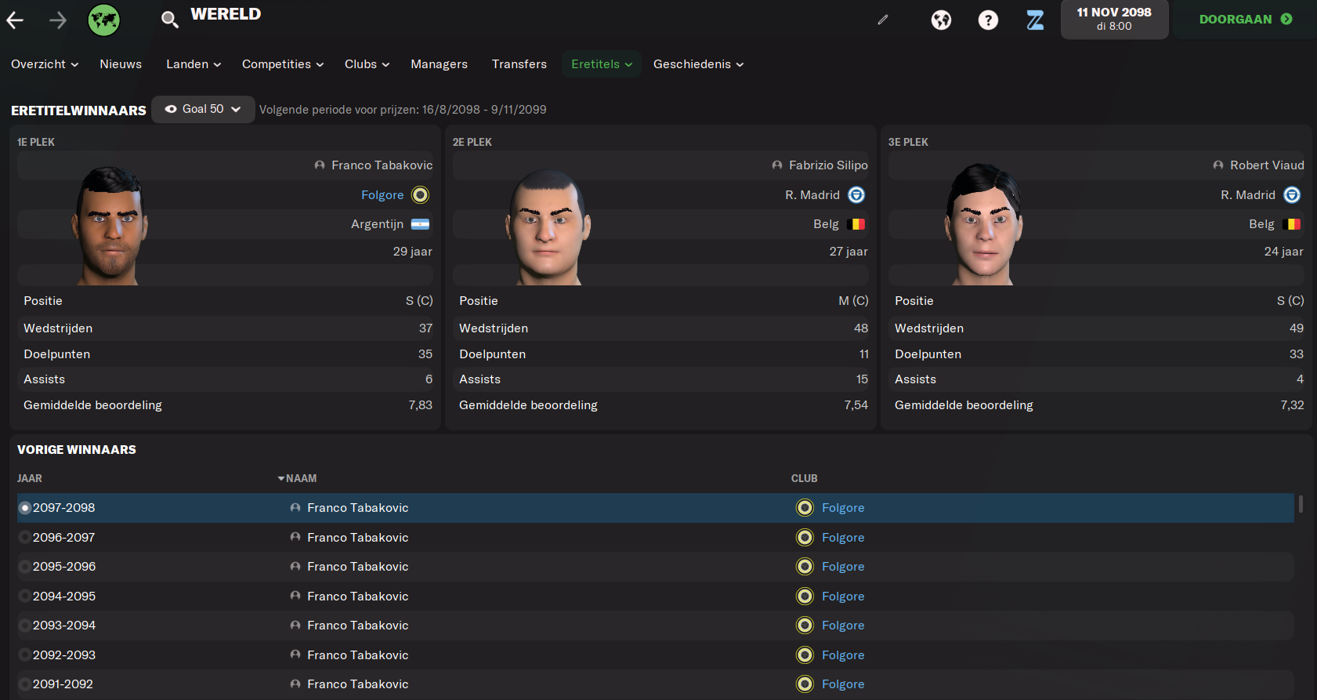Click Folgore badge in 2097-2098 row

pyautogui.click(x=805, y=508)
